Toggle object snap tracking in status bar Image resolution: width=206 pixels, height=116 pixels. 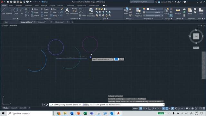164,108
